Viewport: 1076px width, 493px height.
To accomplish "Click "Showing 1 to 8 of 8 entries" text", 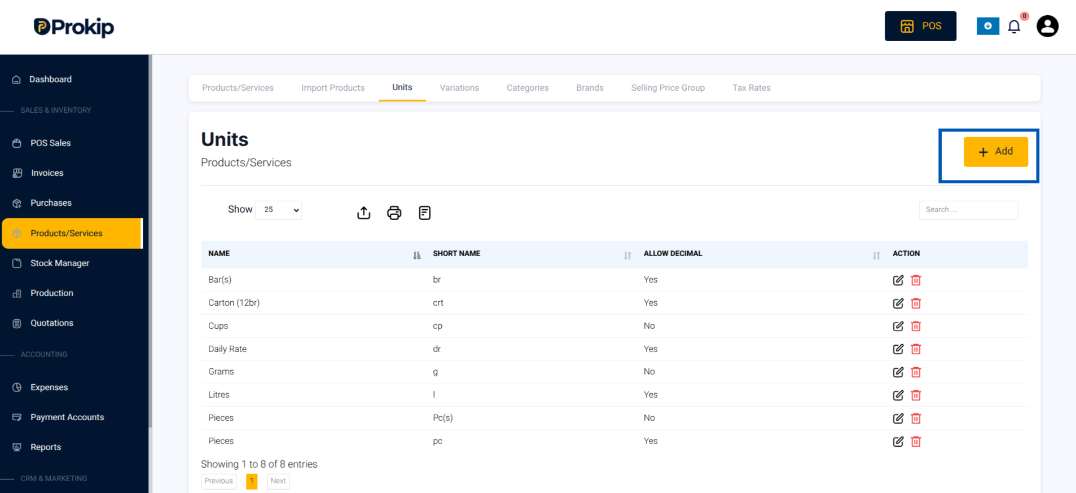I will click(x=259, y=464).
